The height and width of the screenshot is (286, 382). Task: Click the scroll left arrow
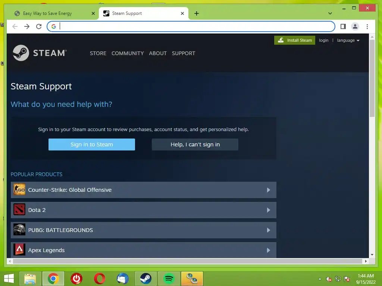point(10,261)
